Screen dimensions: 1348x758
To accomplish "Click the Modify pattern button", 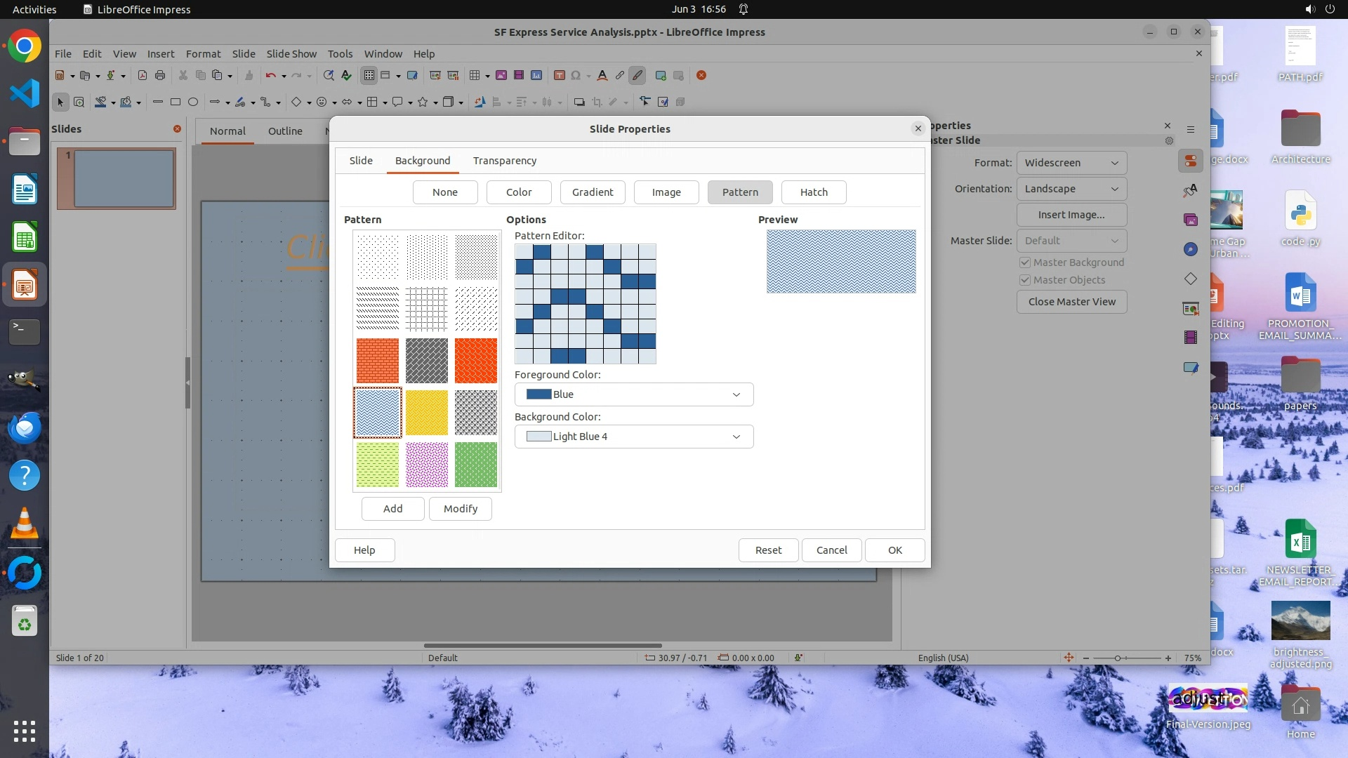I will click(x=460, y=509).
